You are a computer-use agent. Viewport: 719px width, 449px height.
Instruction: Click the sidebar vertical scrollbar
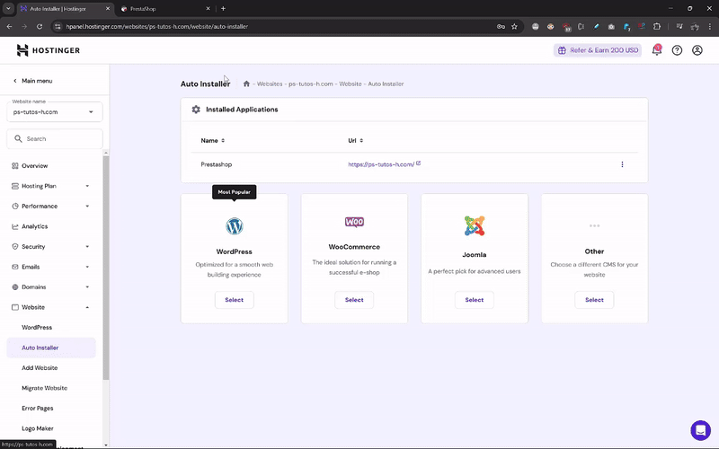(106, 268)
